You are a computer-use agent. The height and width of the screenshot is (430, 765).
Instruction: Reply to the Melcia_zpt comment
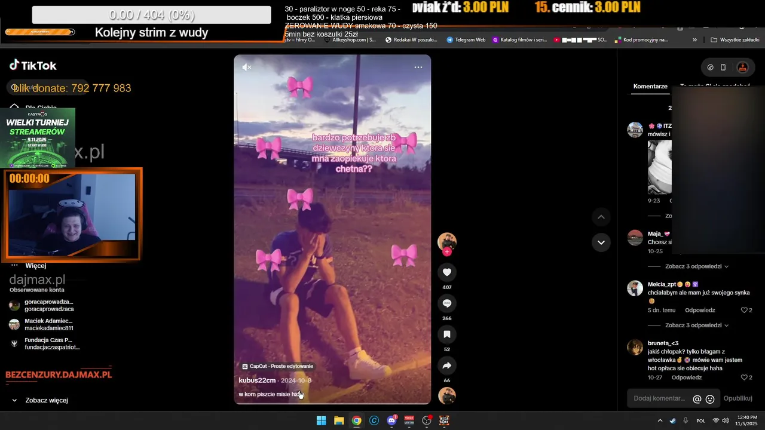pos(700,311)
